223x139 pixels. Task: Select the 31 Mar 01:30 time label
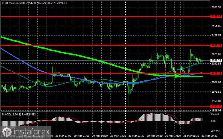click(191, 136)
